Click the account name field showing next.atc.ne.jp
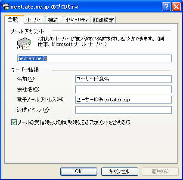183x180 pixels. tap(94, 58)
